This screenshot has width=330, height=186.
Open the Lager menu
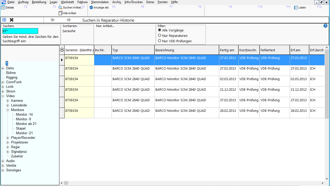(x=54, y=2)
